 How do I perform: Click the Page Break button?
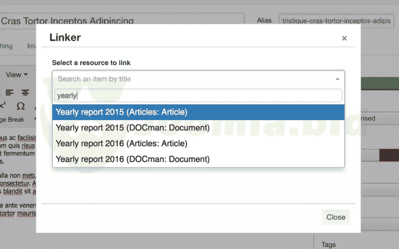(12, 120)
